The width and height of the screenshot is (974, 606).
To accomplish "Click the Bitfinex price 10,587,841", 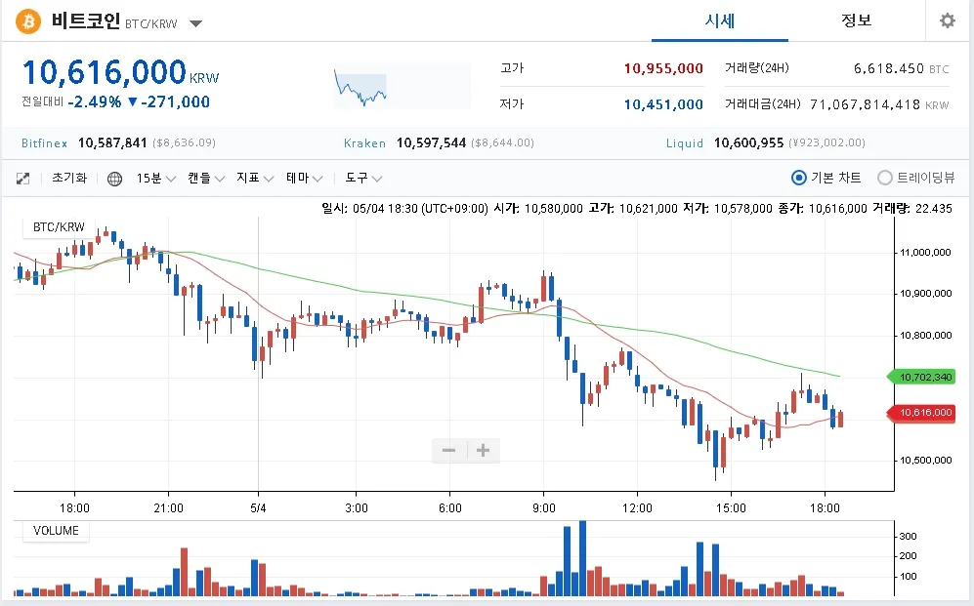I will pos(112,143).
